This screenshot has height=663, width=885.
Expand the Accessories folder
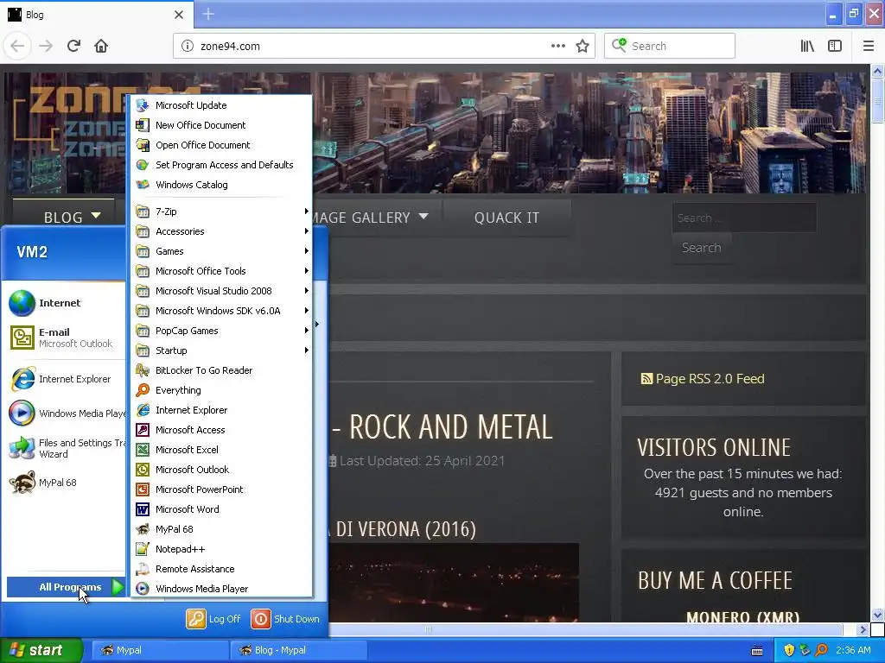pyautogui.click(x=221, y=231)
